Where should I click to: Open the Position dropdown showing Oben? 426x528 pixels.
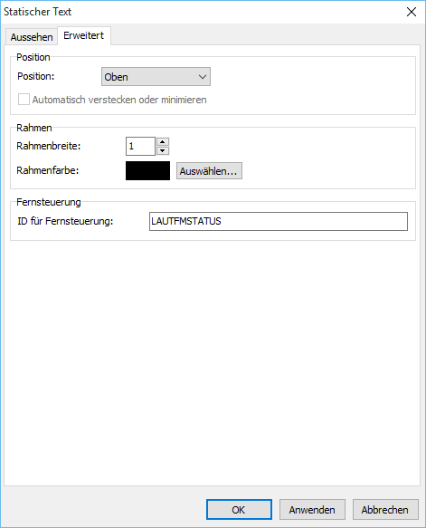click(156, 77)
